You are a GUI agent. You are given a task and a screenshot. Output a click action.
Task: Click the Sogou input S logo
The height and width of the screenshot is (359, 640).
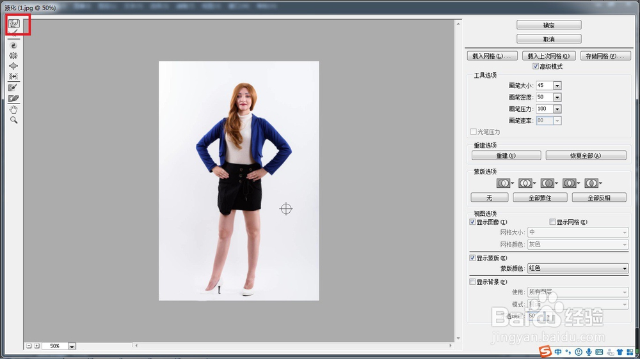545,351
